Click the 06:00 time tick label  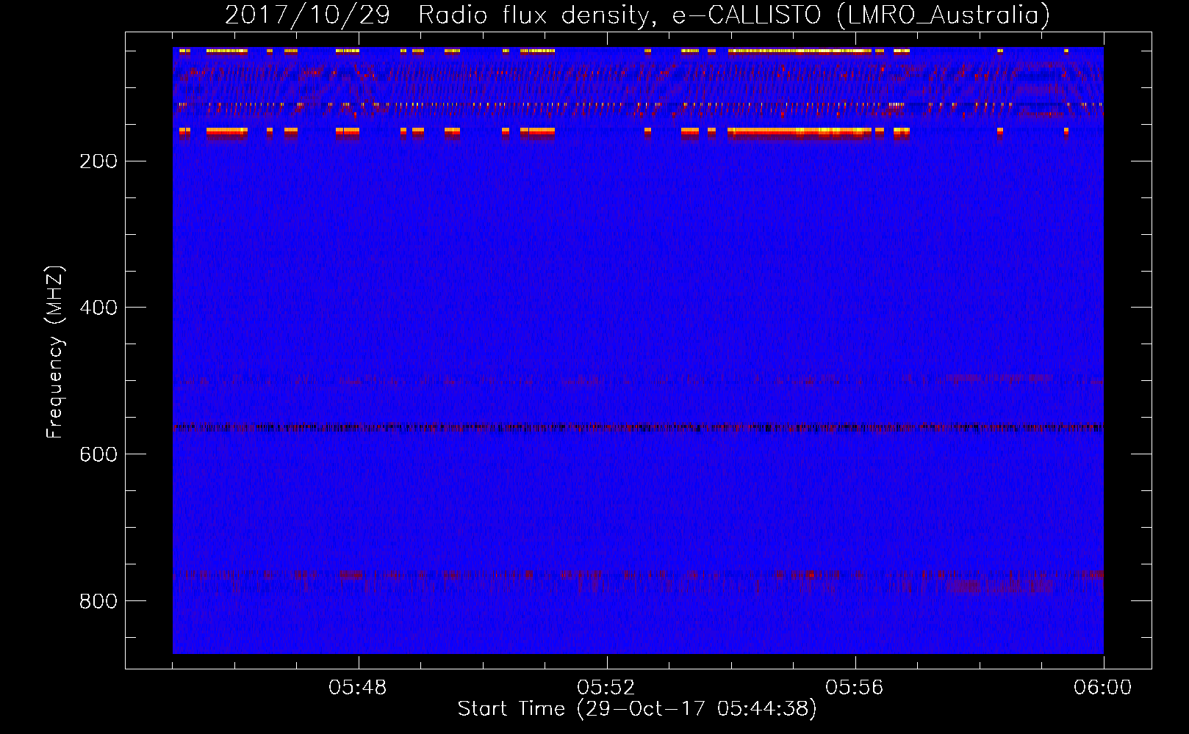tap(1103, 688)
